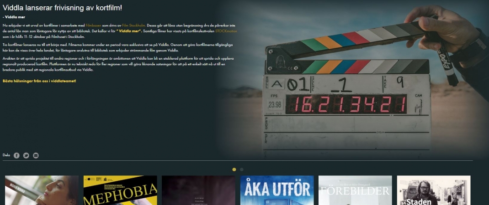Click 'Bästa hälsningar från oss i viddlateamet!' text
Viewport: 489px width, 205px height.
tap(39, 81)
